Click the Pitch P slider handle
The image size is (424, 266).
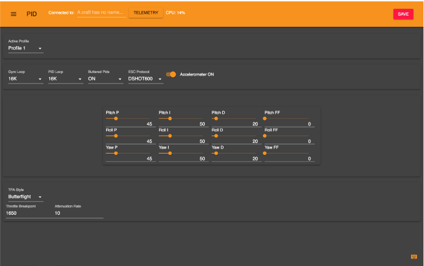[x=116, y=119]
